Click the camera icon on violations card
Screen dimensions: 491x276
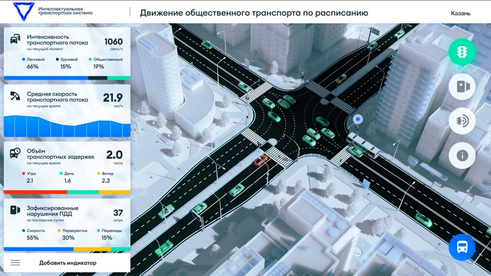pyautogui.click(x=15, y=210)
